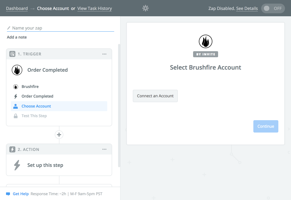Click lightning bolt icon beside Order Completed
The image size is (291, 200).
tap(16, 96)
